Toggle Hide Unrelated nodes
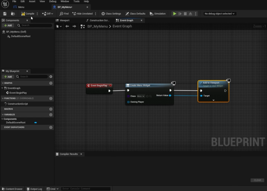 tap(82, 14)
